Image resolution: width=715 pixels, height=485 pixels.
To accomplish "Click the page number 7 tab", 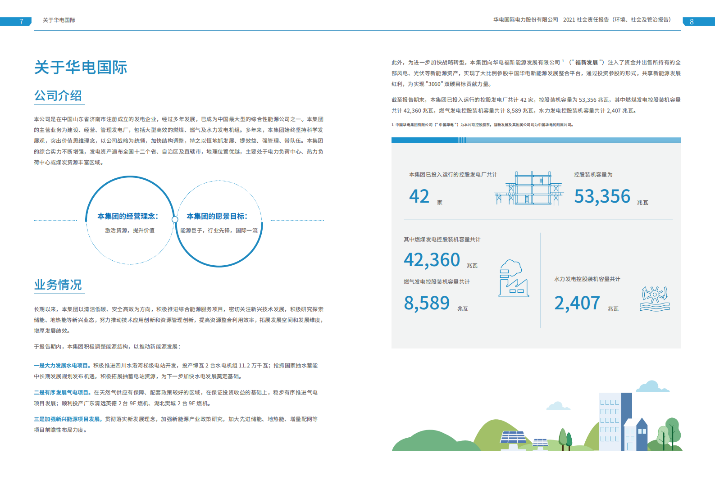I will [x=16, y=22].
